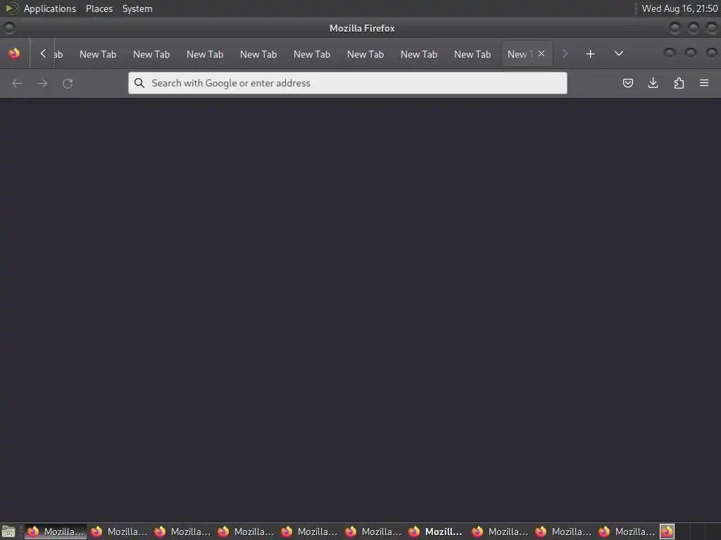Open the Firefox hamburger application menu
The image size is (721, 540).
[x=704, y=83]
